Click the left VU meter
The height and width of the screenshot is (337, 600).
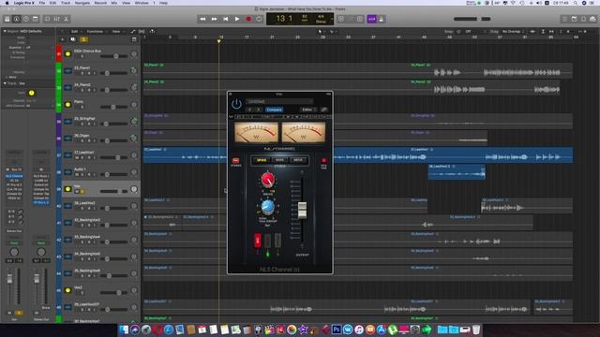256,133
